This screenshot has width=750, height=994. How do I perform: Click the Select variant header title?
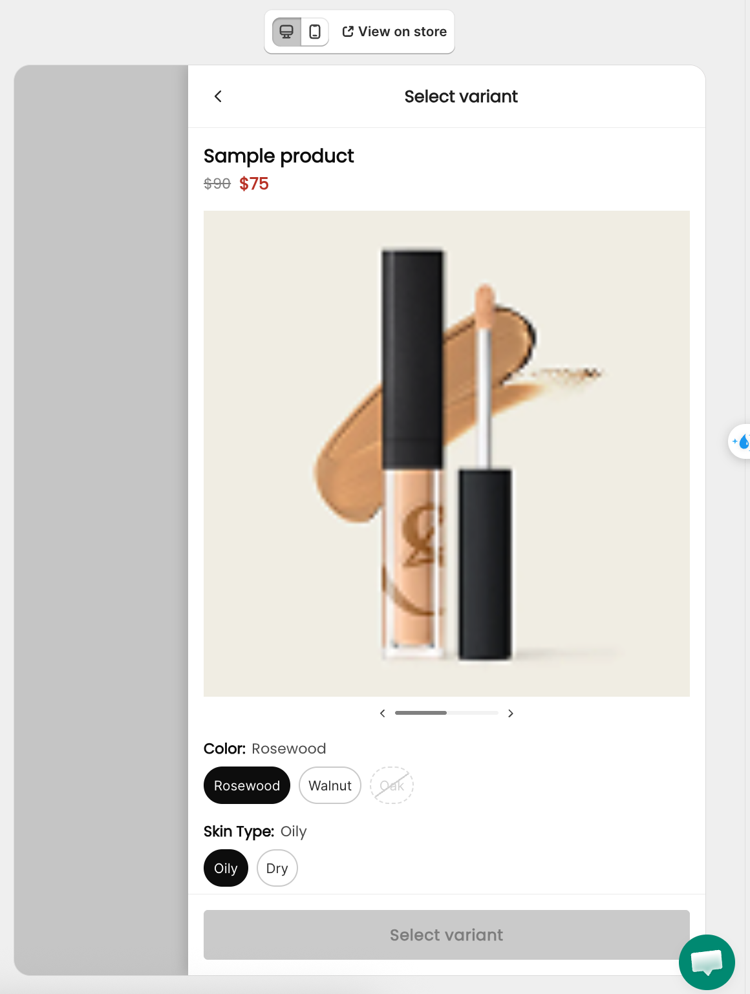pos(461,96)
